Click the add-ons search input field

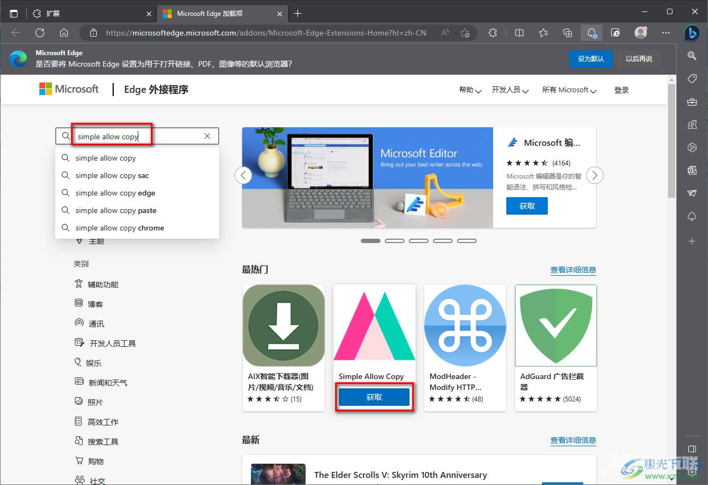click(137, 137)
